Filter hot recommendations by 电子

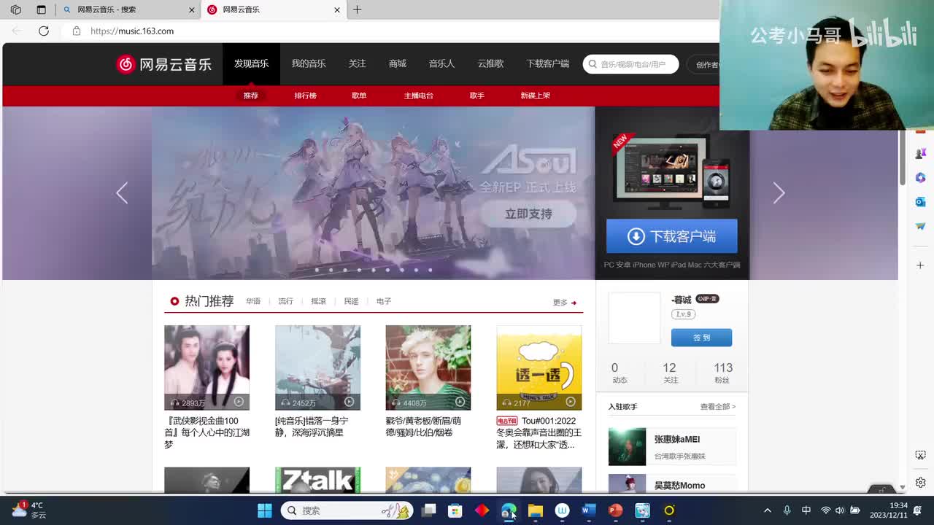[x=384, y=301]
